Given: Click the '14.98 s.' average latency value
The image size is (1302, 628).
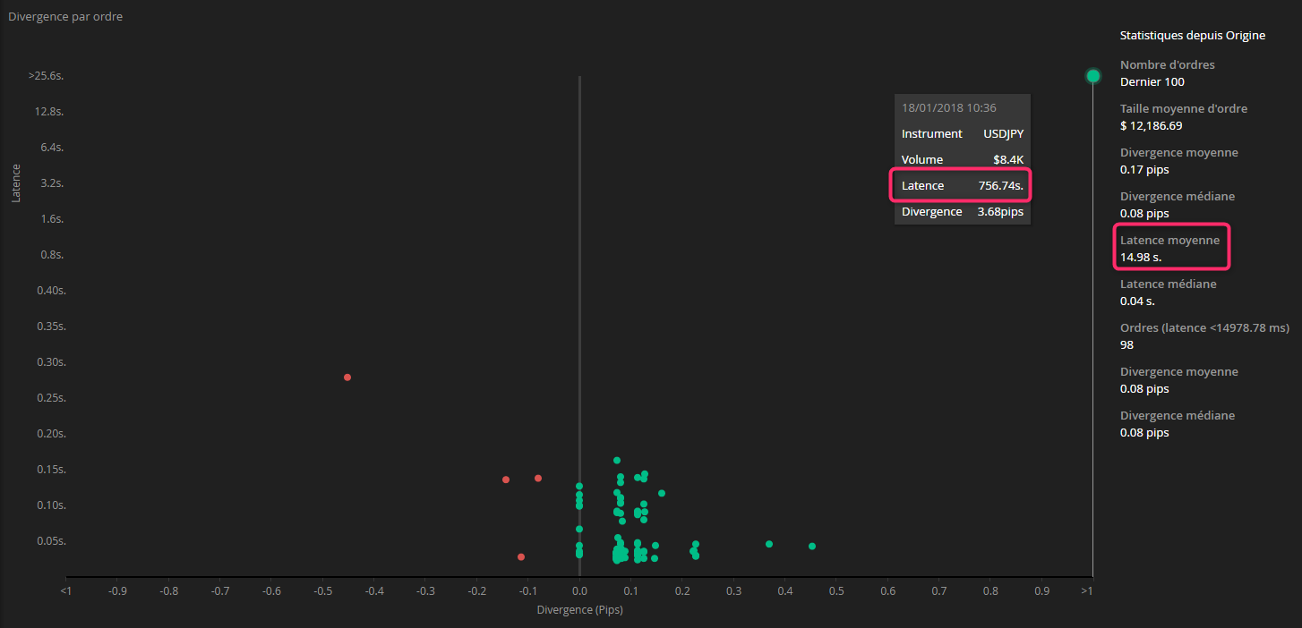Looking at the screenshot, I should [x=1141, y=258].
